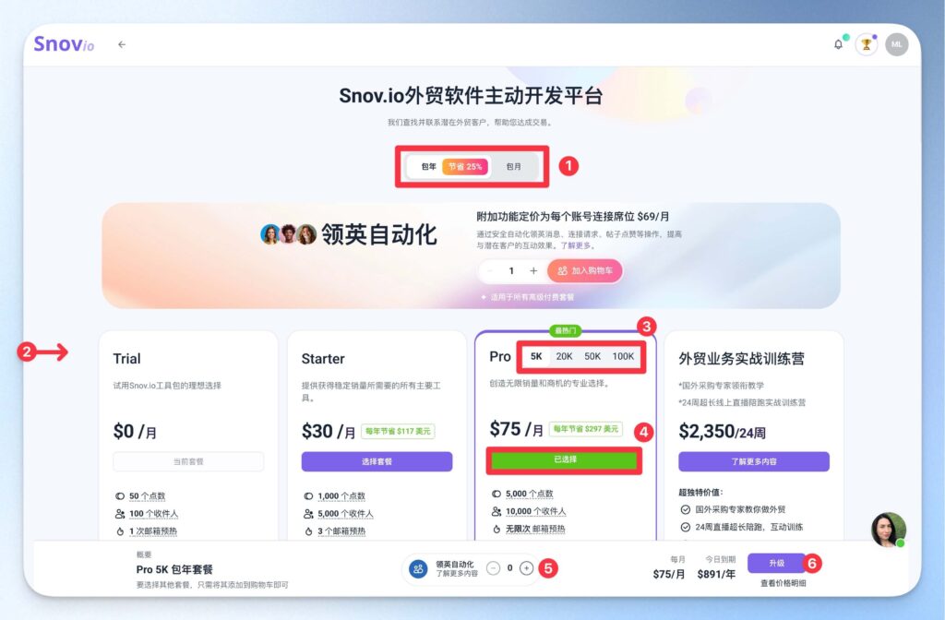Viewport: 945px width, 620px height.
Task: Increase LinkedIn seats in the banner
Action: pyautogui.click(x=533, y=271)
